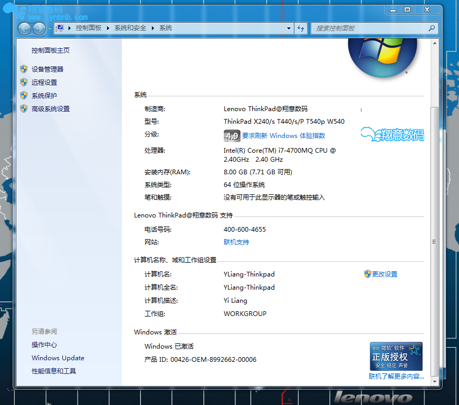The height and width of the screenshot is (405, 459).
Task: Open the address bar history dropdown
Action: (x=289, y=28)
